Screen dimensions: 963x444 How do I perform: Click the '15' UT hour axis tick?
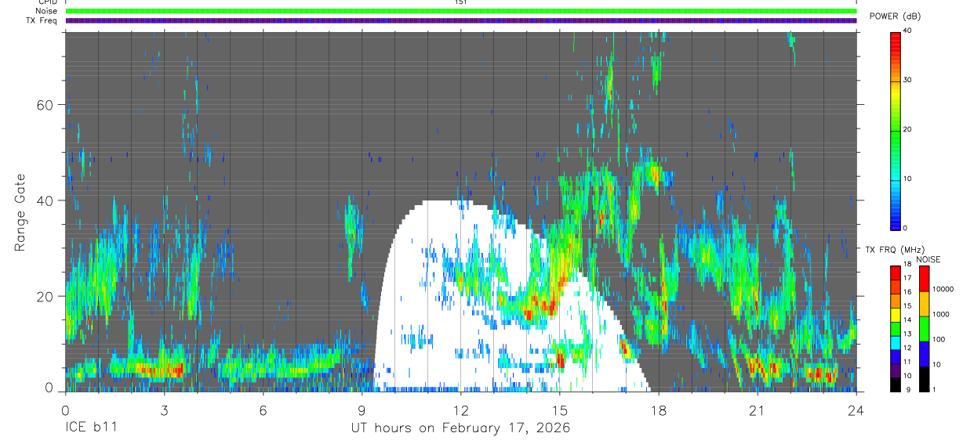(559, 410)
